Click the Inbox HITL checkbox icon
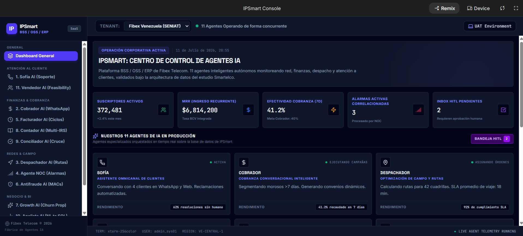Image resolution: width=523 pixels, height=236 pixels. click(x=503, y=110)
